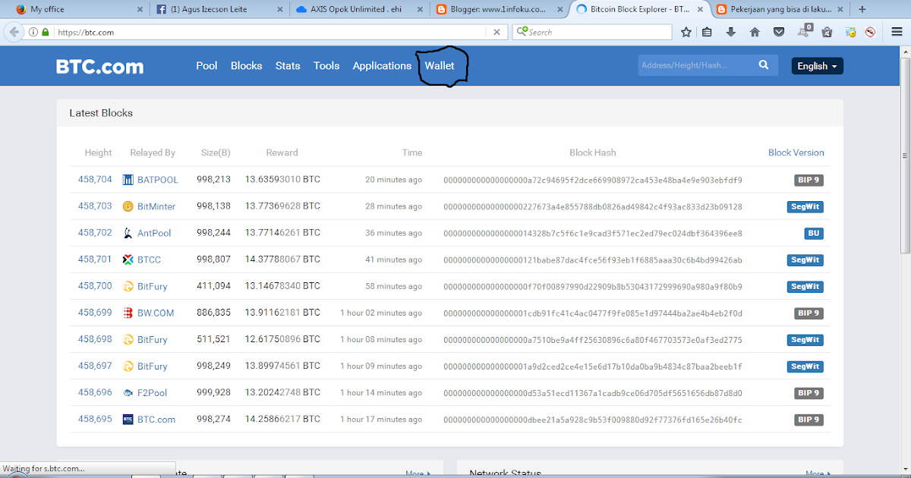
Task: Click the Block Version column header link
Action: [796, 153]
